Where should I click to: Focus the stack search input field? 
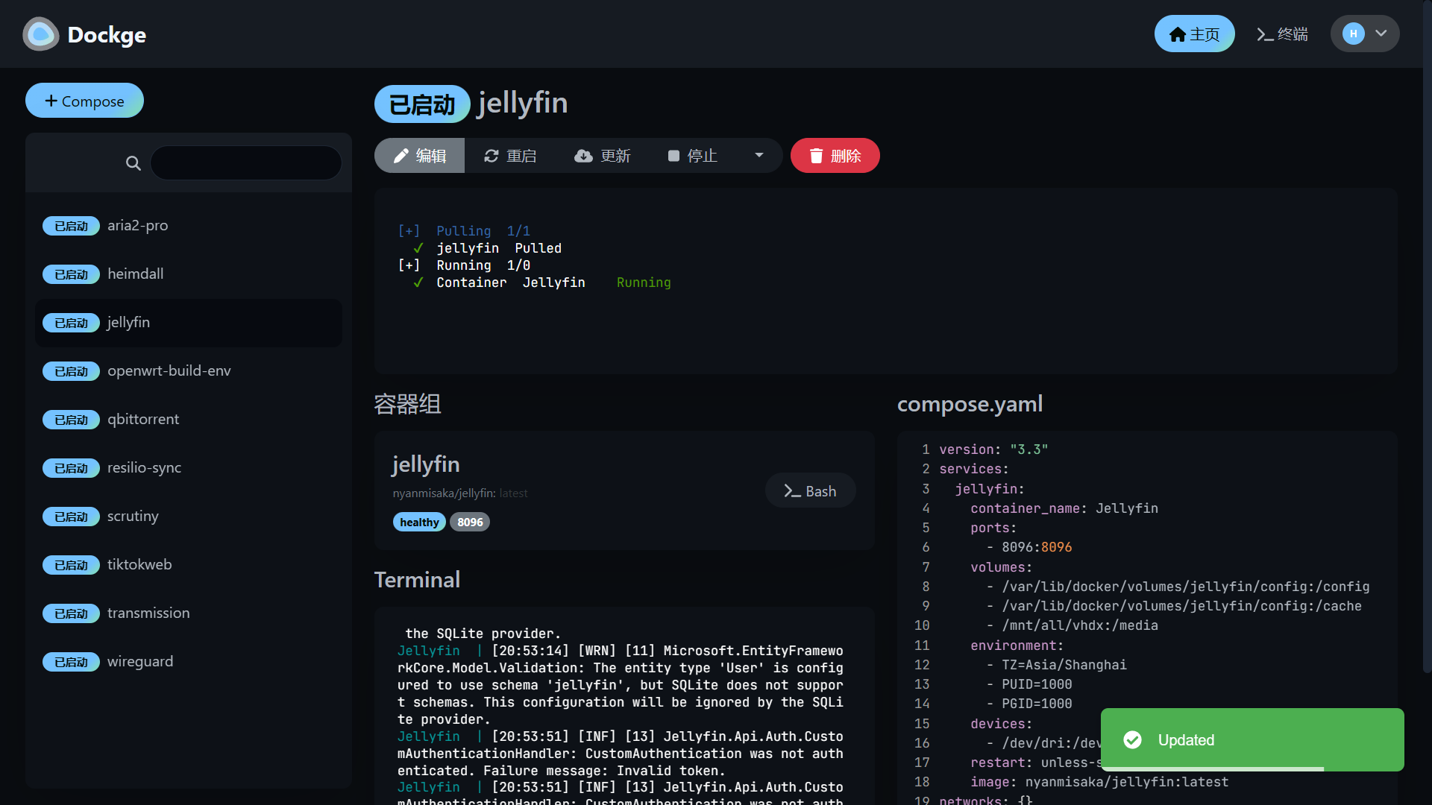pyautogui.click(x=246, y=163)
